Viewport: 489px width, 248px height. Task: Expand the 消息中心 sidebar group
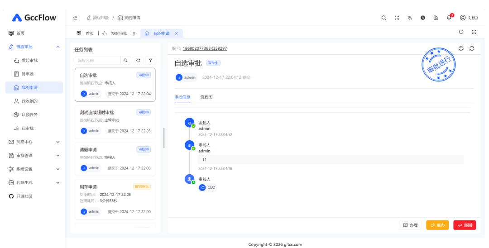(34, 142)
